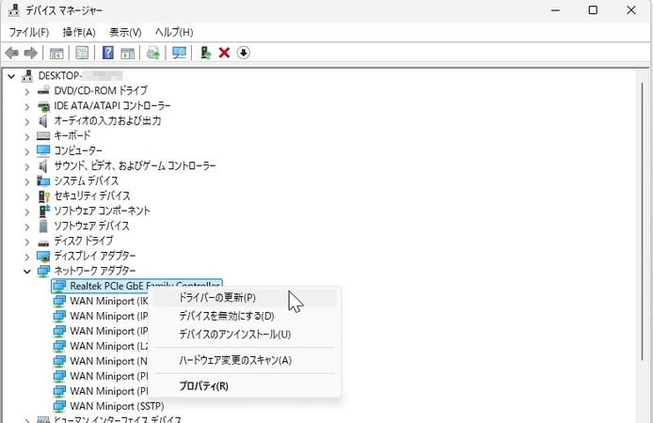Click the Realtek PCIe GbE adapter icon

point(59,286)
